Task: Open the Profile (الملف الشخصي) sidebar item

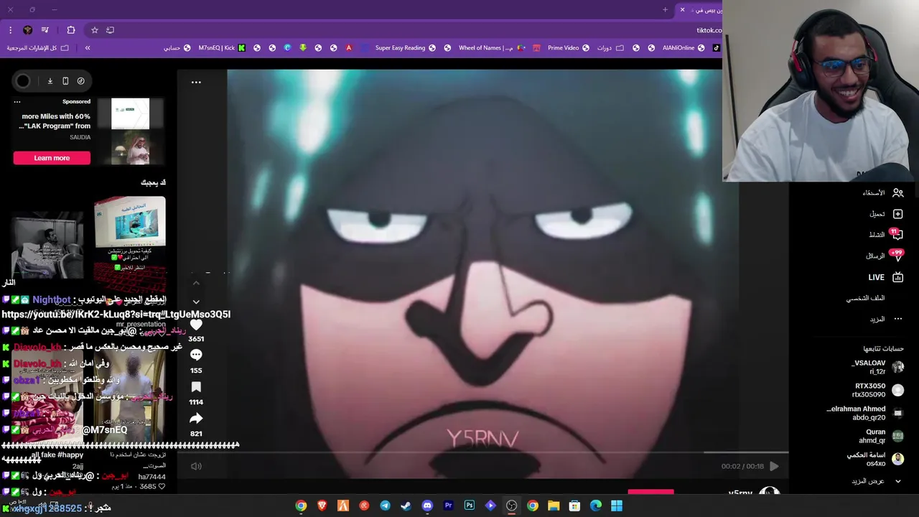Action: click(x=865, y=298)
